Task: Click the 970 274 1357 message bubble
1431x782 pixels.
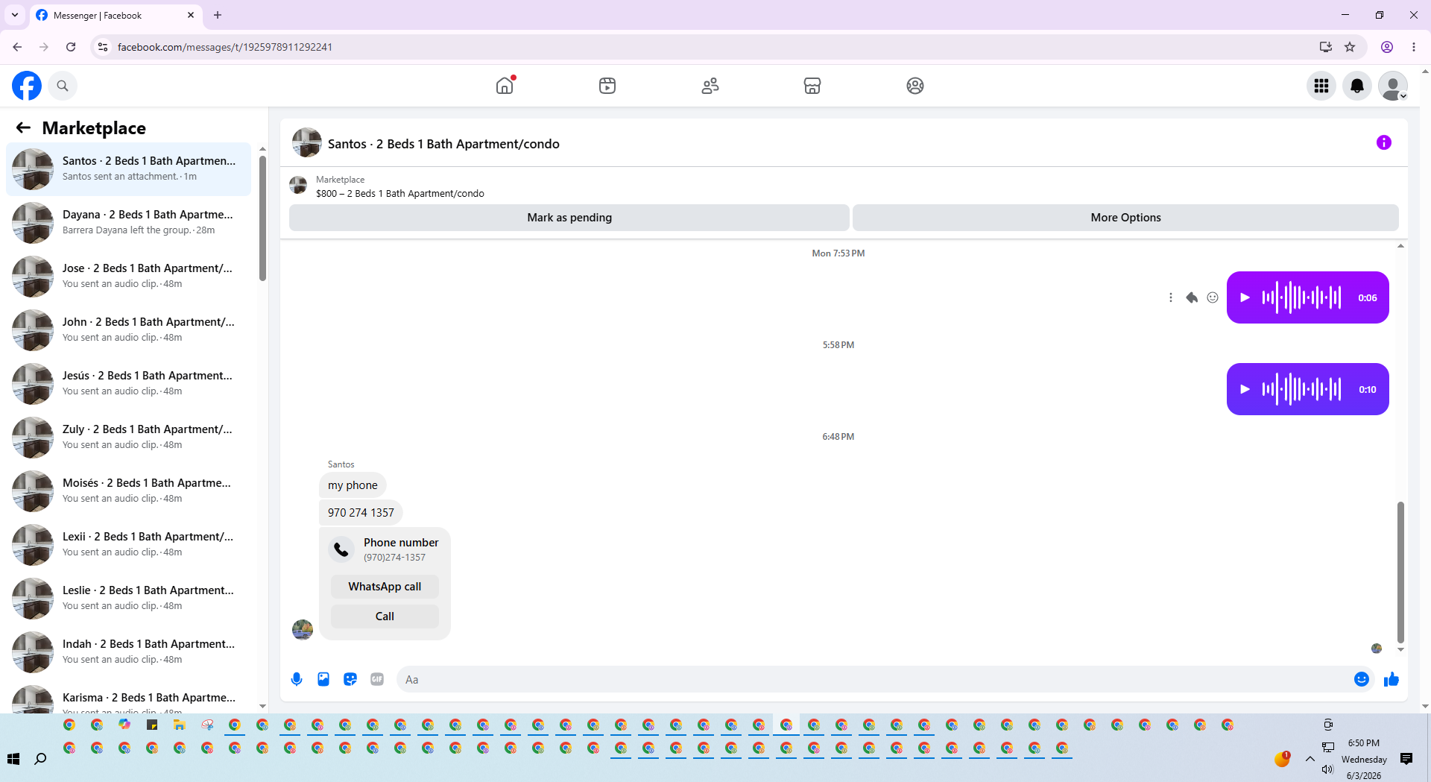Action: click(x=361, y=513)
